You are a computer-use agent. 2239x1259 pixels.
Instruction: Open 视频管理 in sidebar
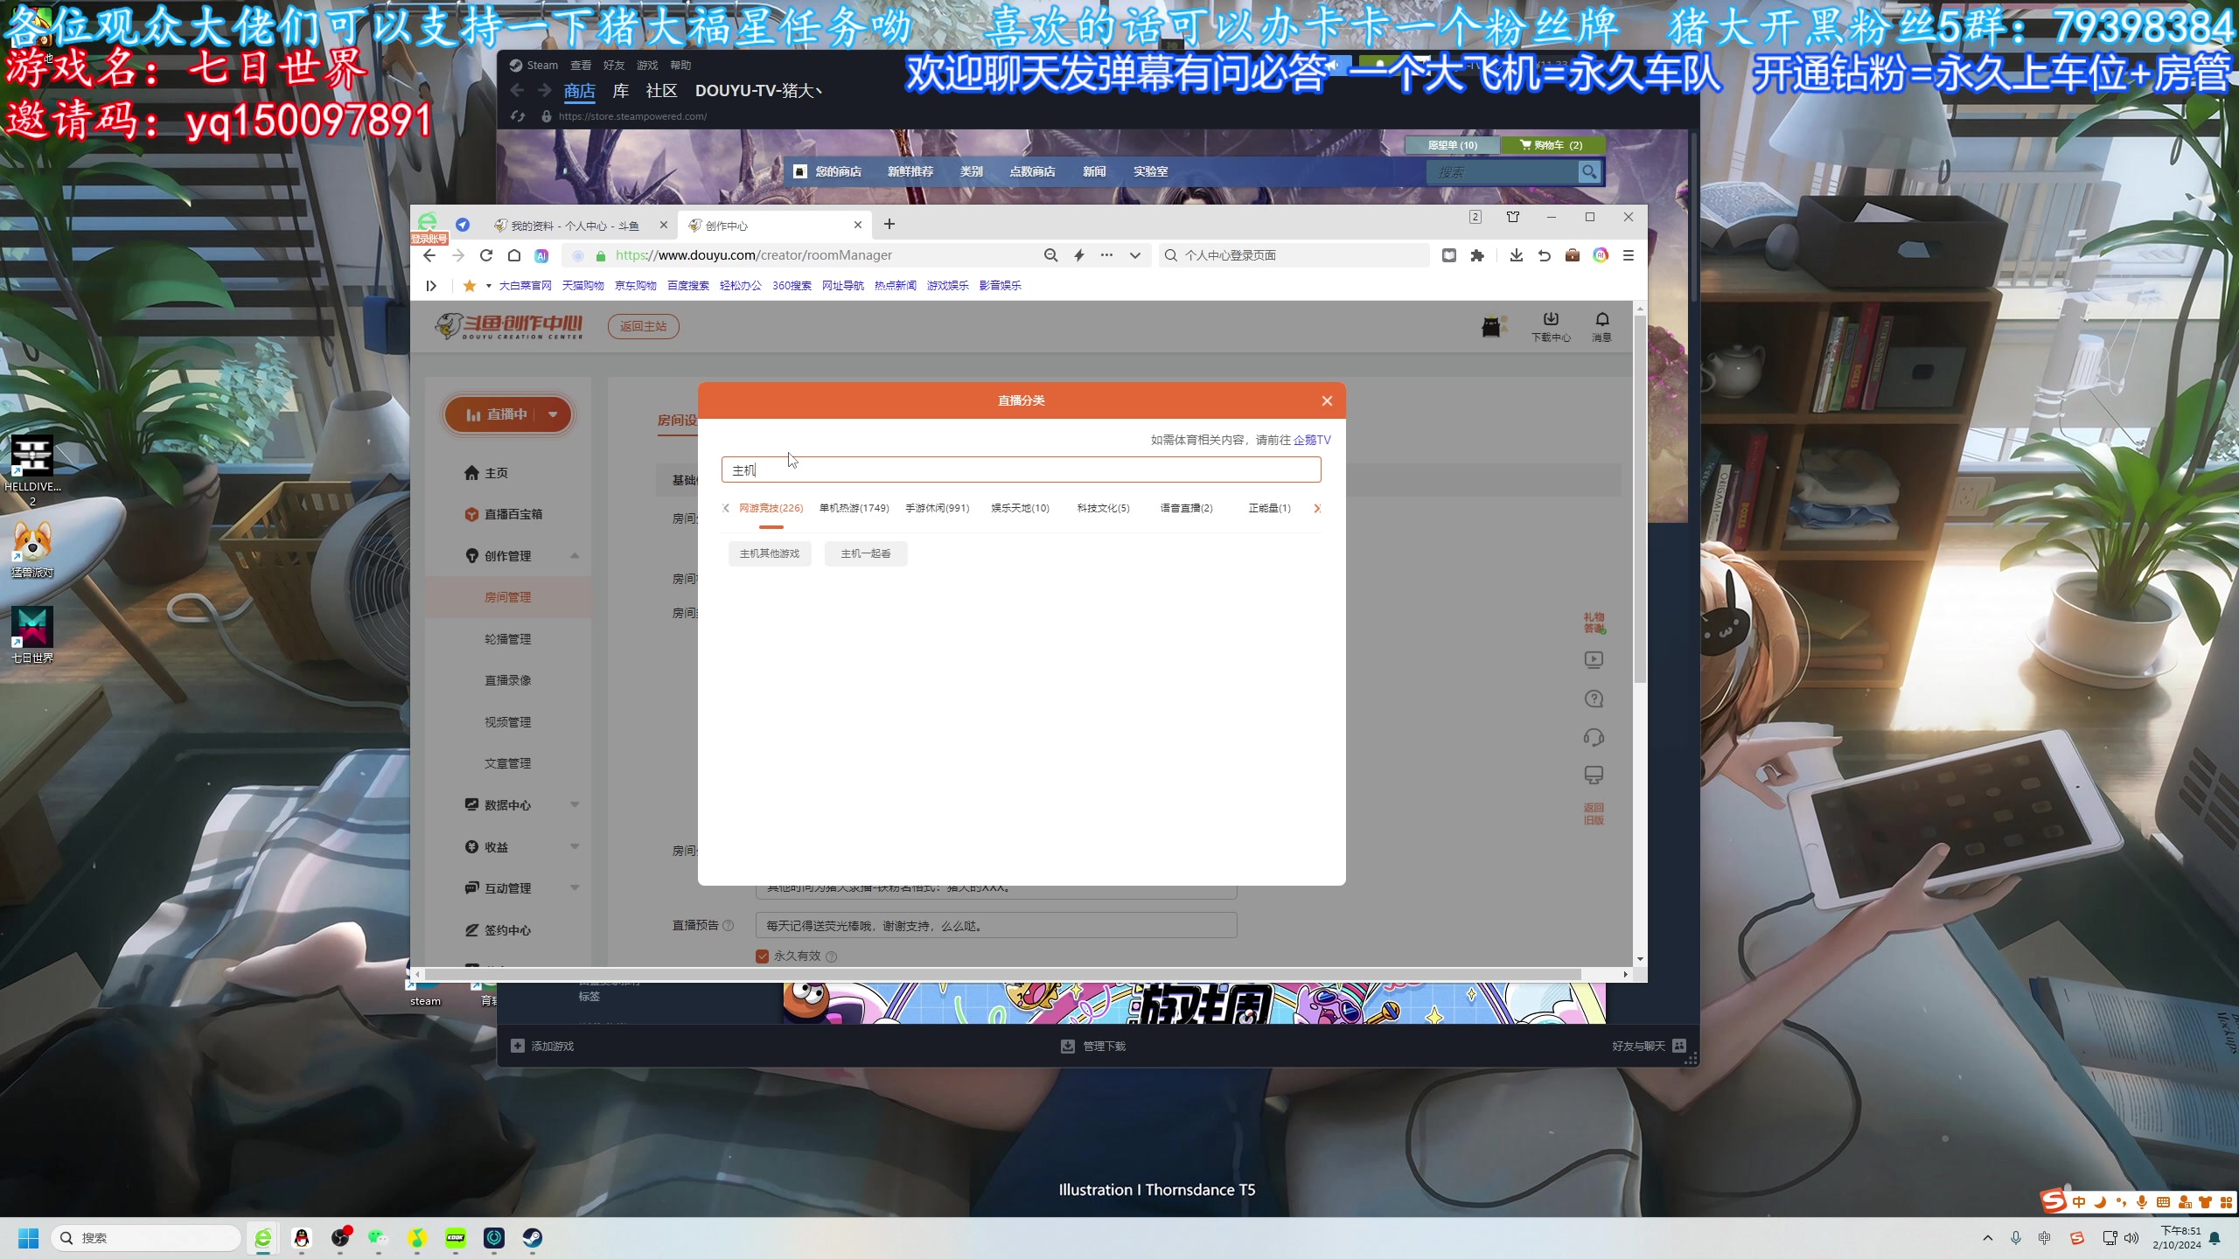tap(508, 722)
